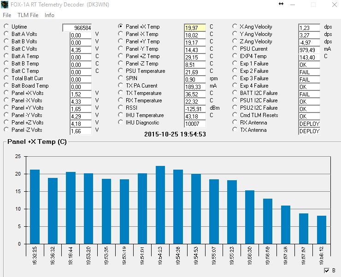Select the Batt C Temp radio button
The width and height of the screenshot is (341, 277).
(x=6, y=71)
